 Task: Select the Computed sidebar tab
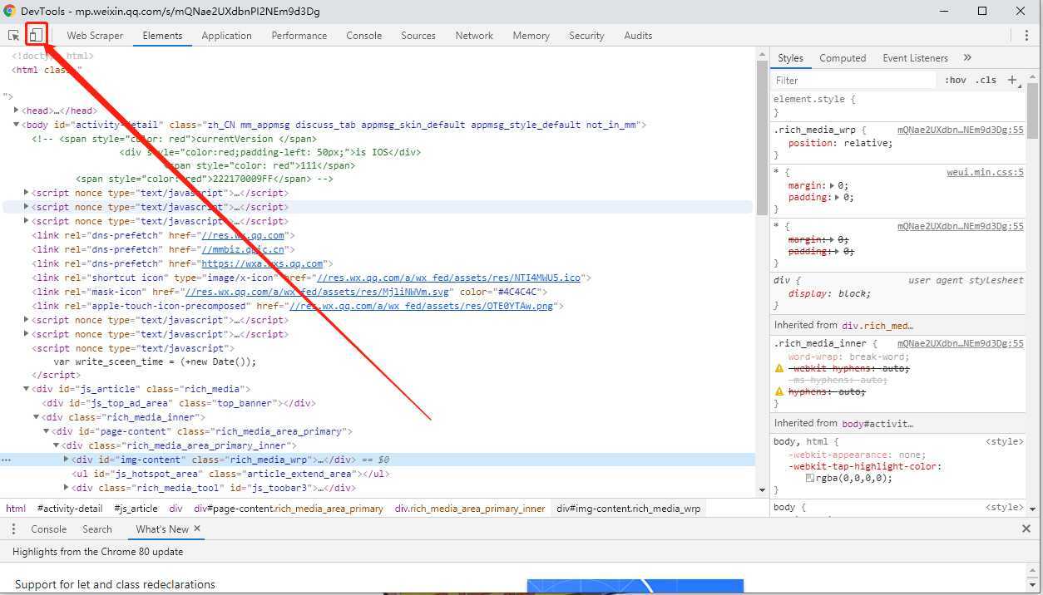tap(843, 58)
